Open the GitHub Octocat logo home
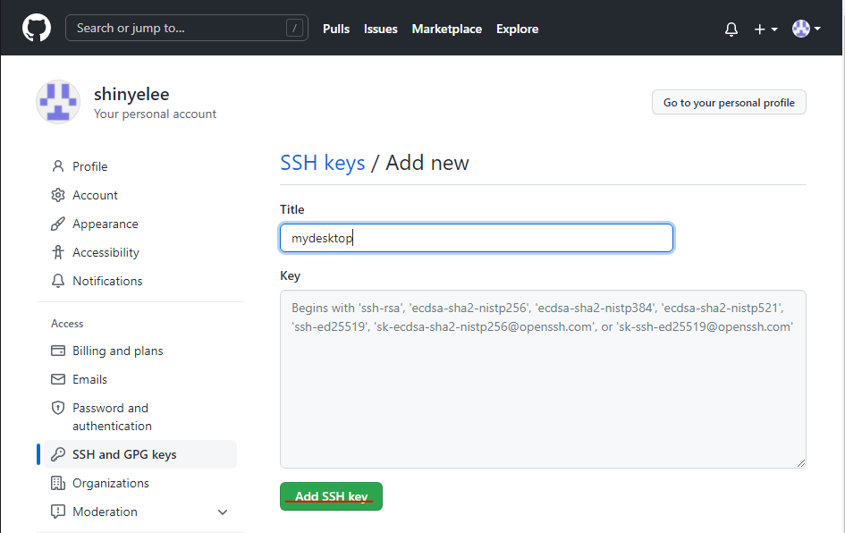Screen dimensions: 845x533 point(37,28)
